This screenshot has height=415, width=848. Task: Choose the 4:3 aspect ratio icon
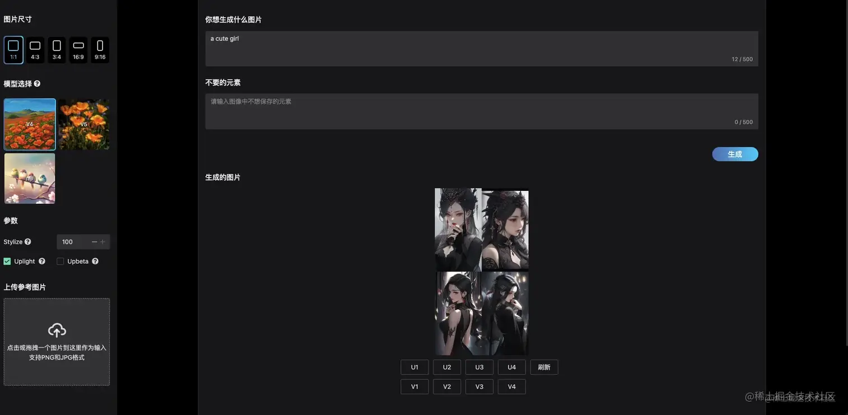point(35,50)
